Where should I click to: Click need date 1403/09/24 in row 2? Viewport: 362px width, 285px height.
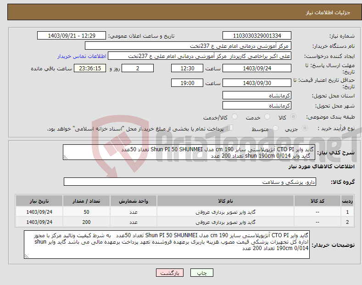39,222
